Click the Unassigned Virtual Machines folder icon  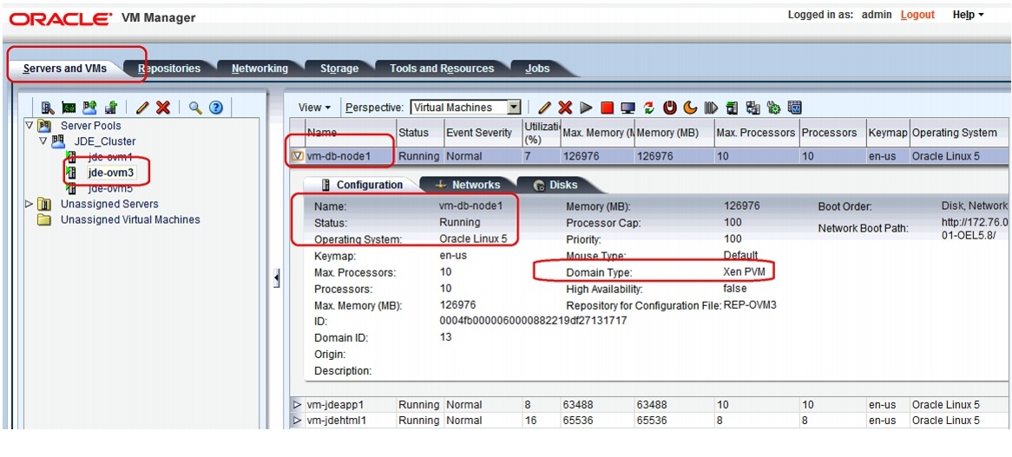[44, 219]
